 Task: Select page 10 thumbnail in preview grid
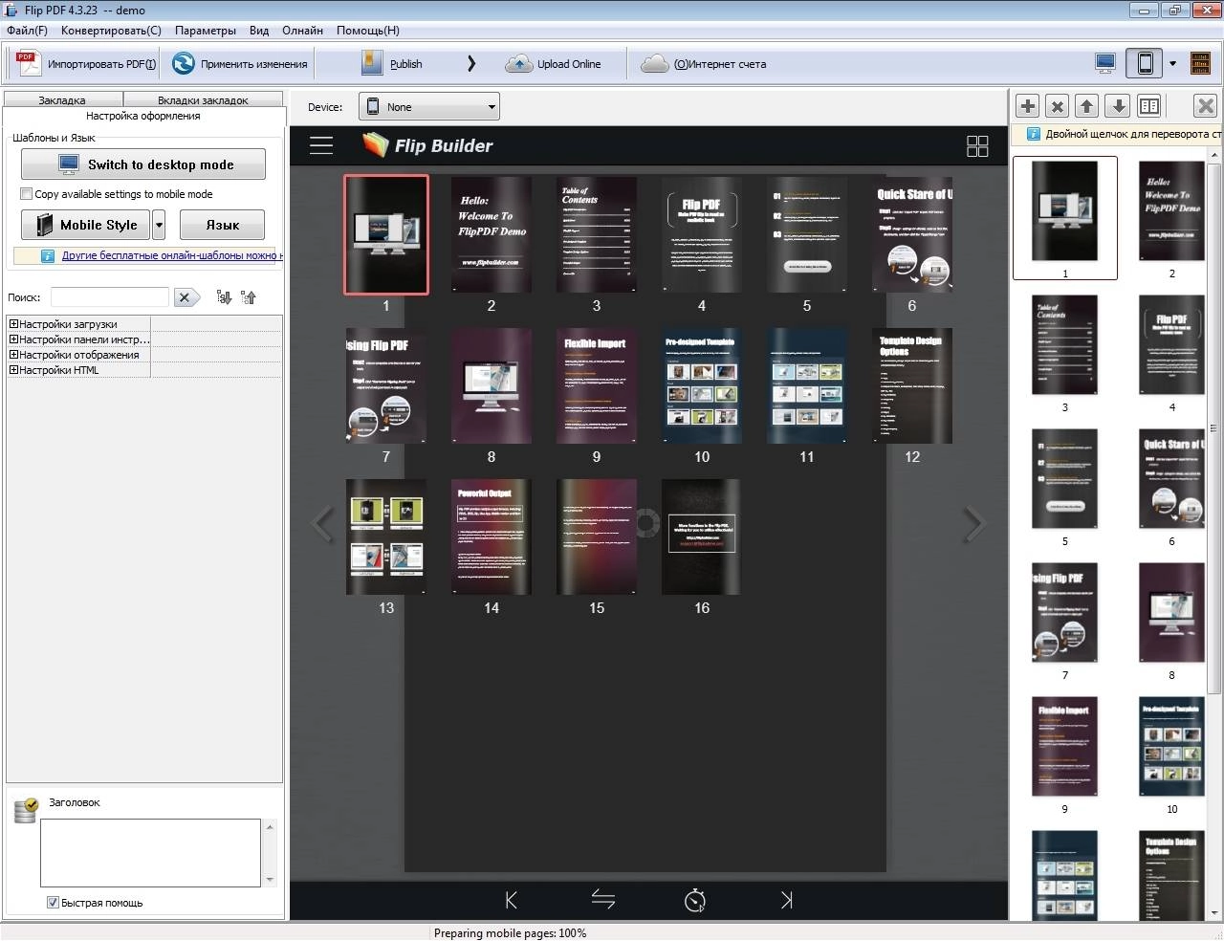[702, 385]
